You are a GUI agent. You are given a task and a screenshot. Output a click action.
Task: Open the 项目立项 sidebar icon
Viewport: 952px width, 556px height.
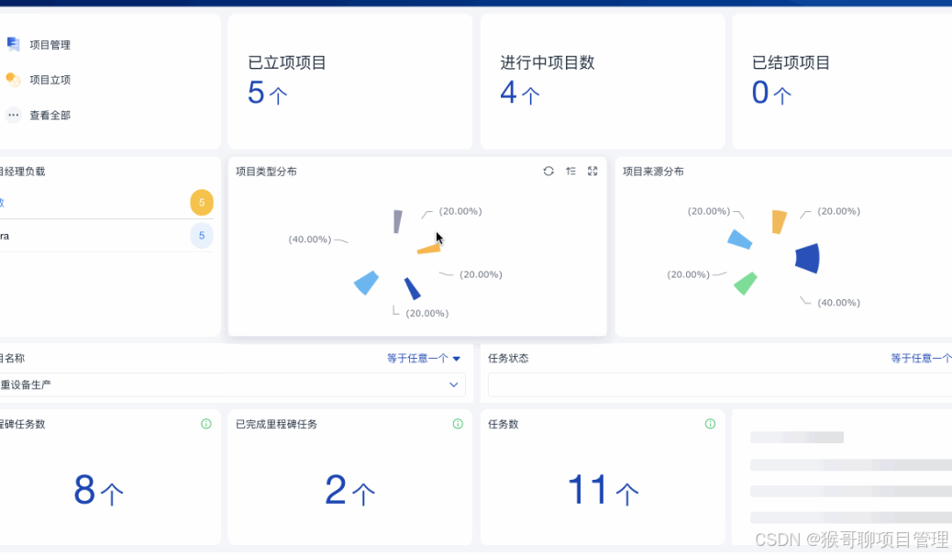tap(14, 80)
